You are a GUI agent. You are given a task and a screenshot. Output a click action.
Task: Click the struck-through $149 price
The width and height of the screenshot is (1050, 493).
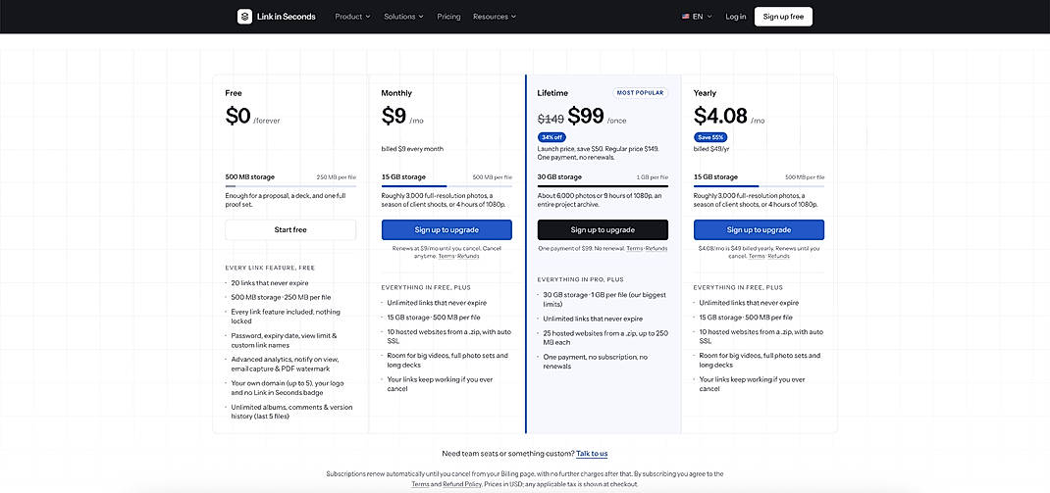[551, 119]
